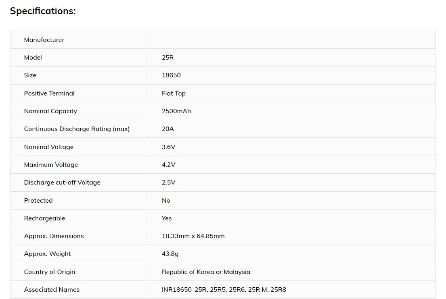Select the 18.33mm x 64.85mm dimensions text

(193, 236)
